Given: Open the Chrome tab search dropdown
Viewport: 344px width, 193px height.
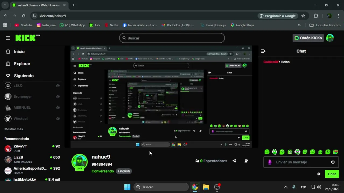Looking at the screenshot, I should tap(5, 5).
